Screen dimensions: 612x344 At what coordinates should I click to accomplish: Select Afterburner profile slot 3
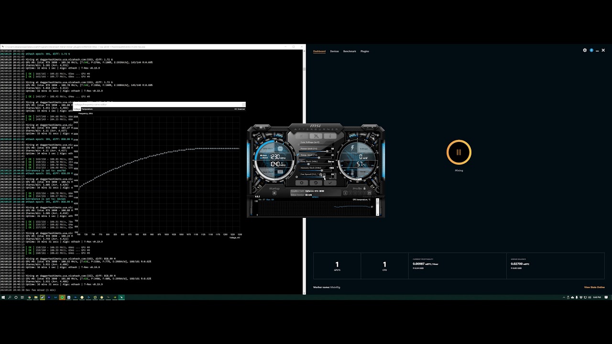[355, 193]
